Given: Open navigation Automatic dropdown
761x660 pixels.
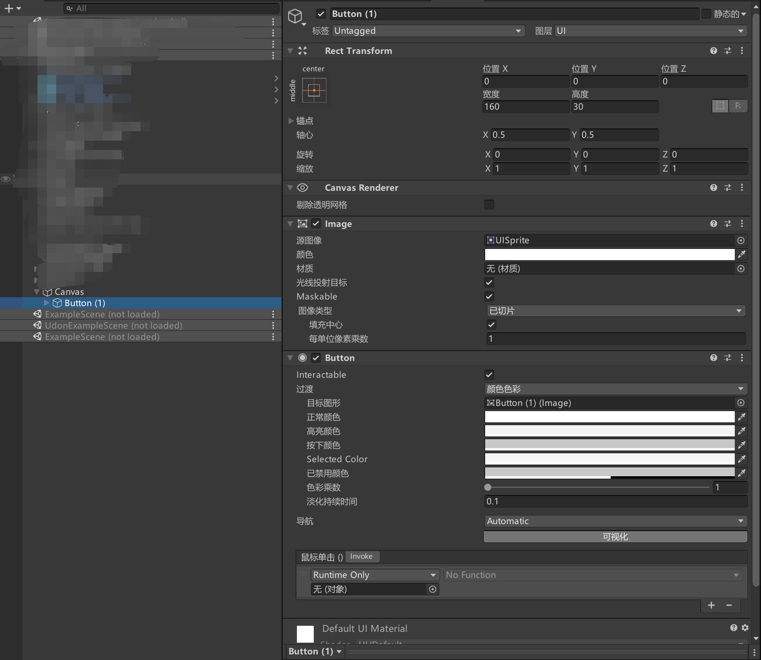Looking at the screenshot, I should point(615,521).
